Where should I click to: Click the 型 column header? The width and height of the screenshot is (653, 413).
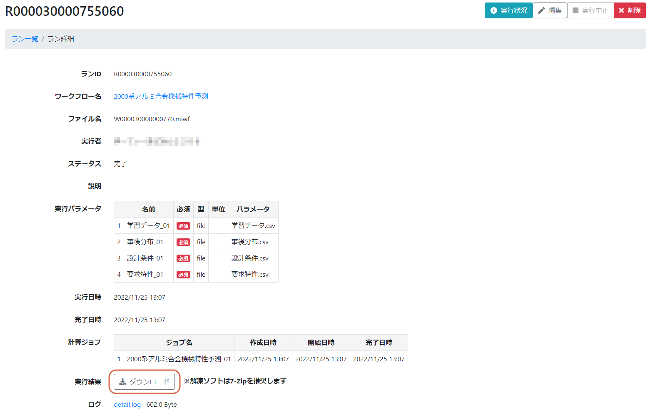pyautogui.click(x=201, y=209)
